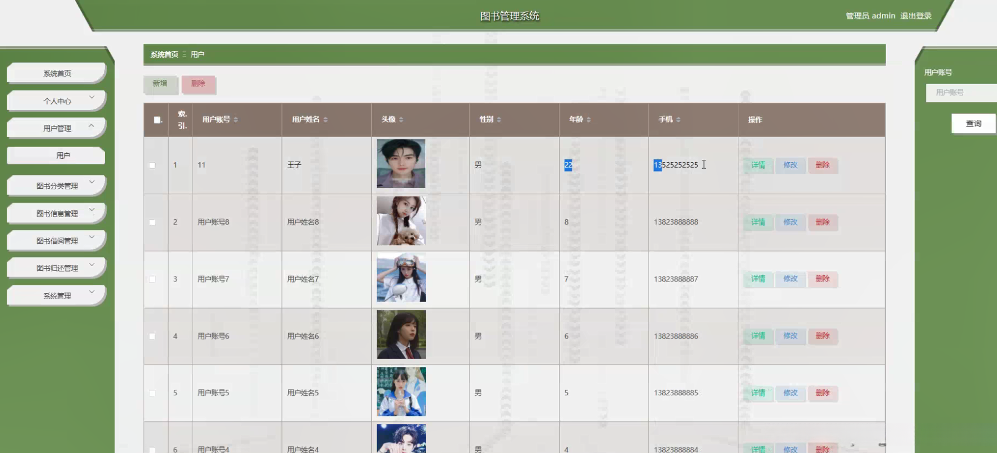Click the account cell 用户账号6
The width and height of the screenshot is (997, 453).
click(x=214, y=336)
